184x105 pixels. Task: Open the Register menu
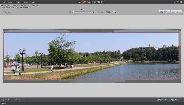[x=26, y=2]
